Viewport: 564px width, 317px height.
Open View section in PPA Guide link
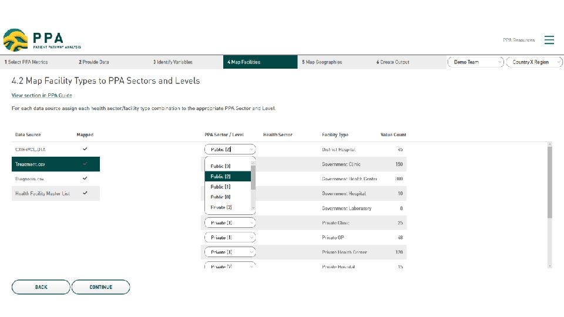42,95
